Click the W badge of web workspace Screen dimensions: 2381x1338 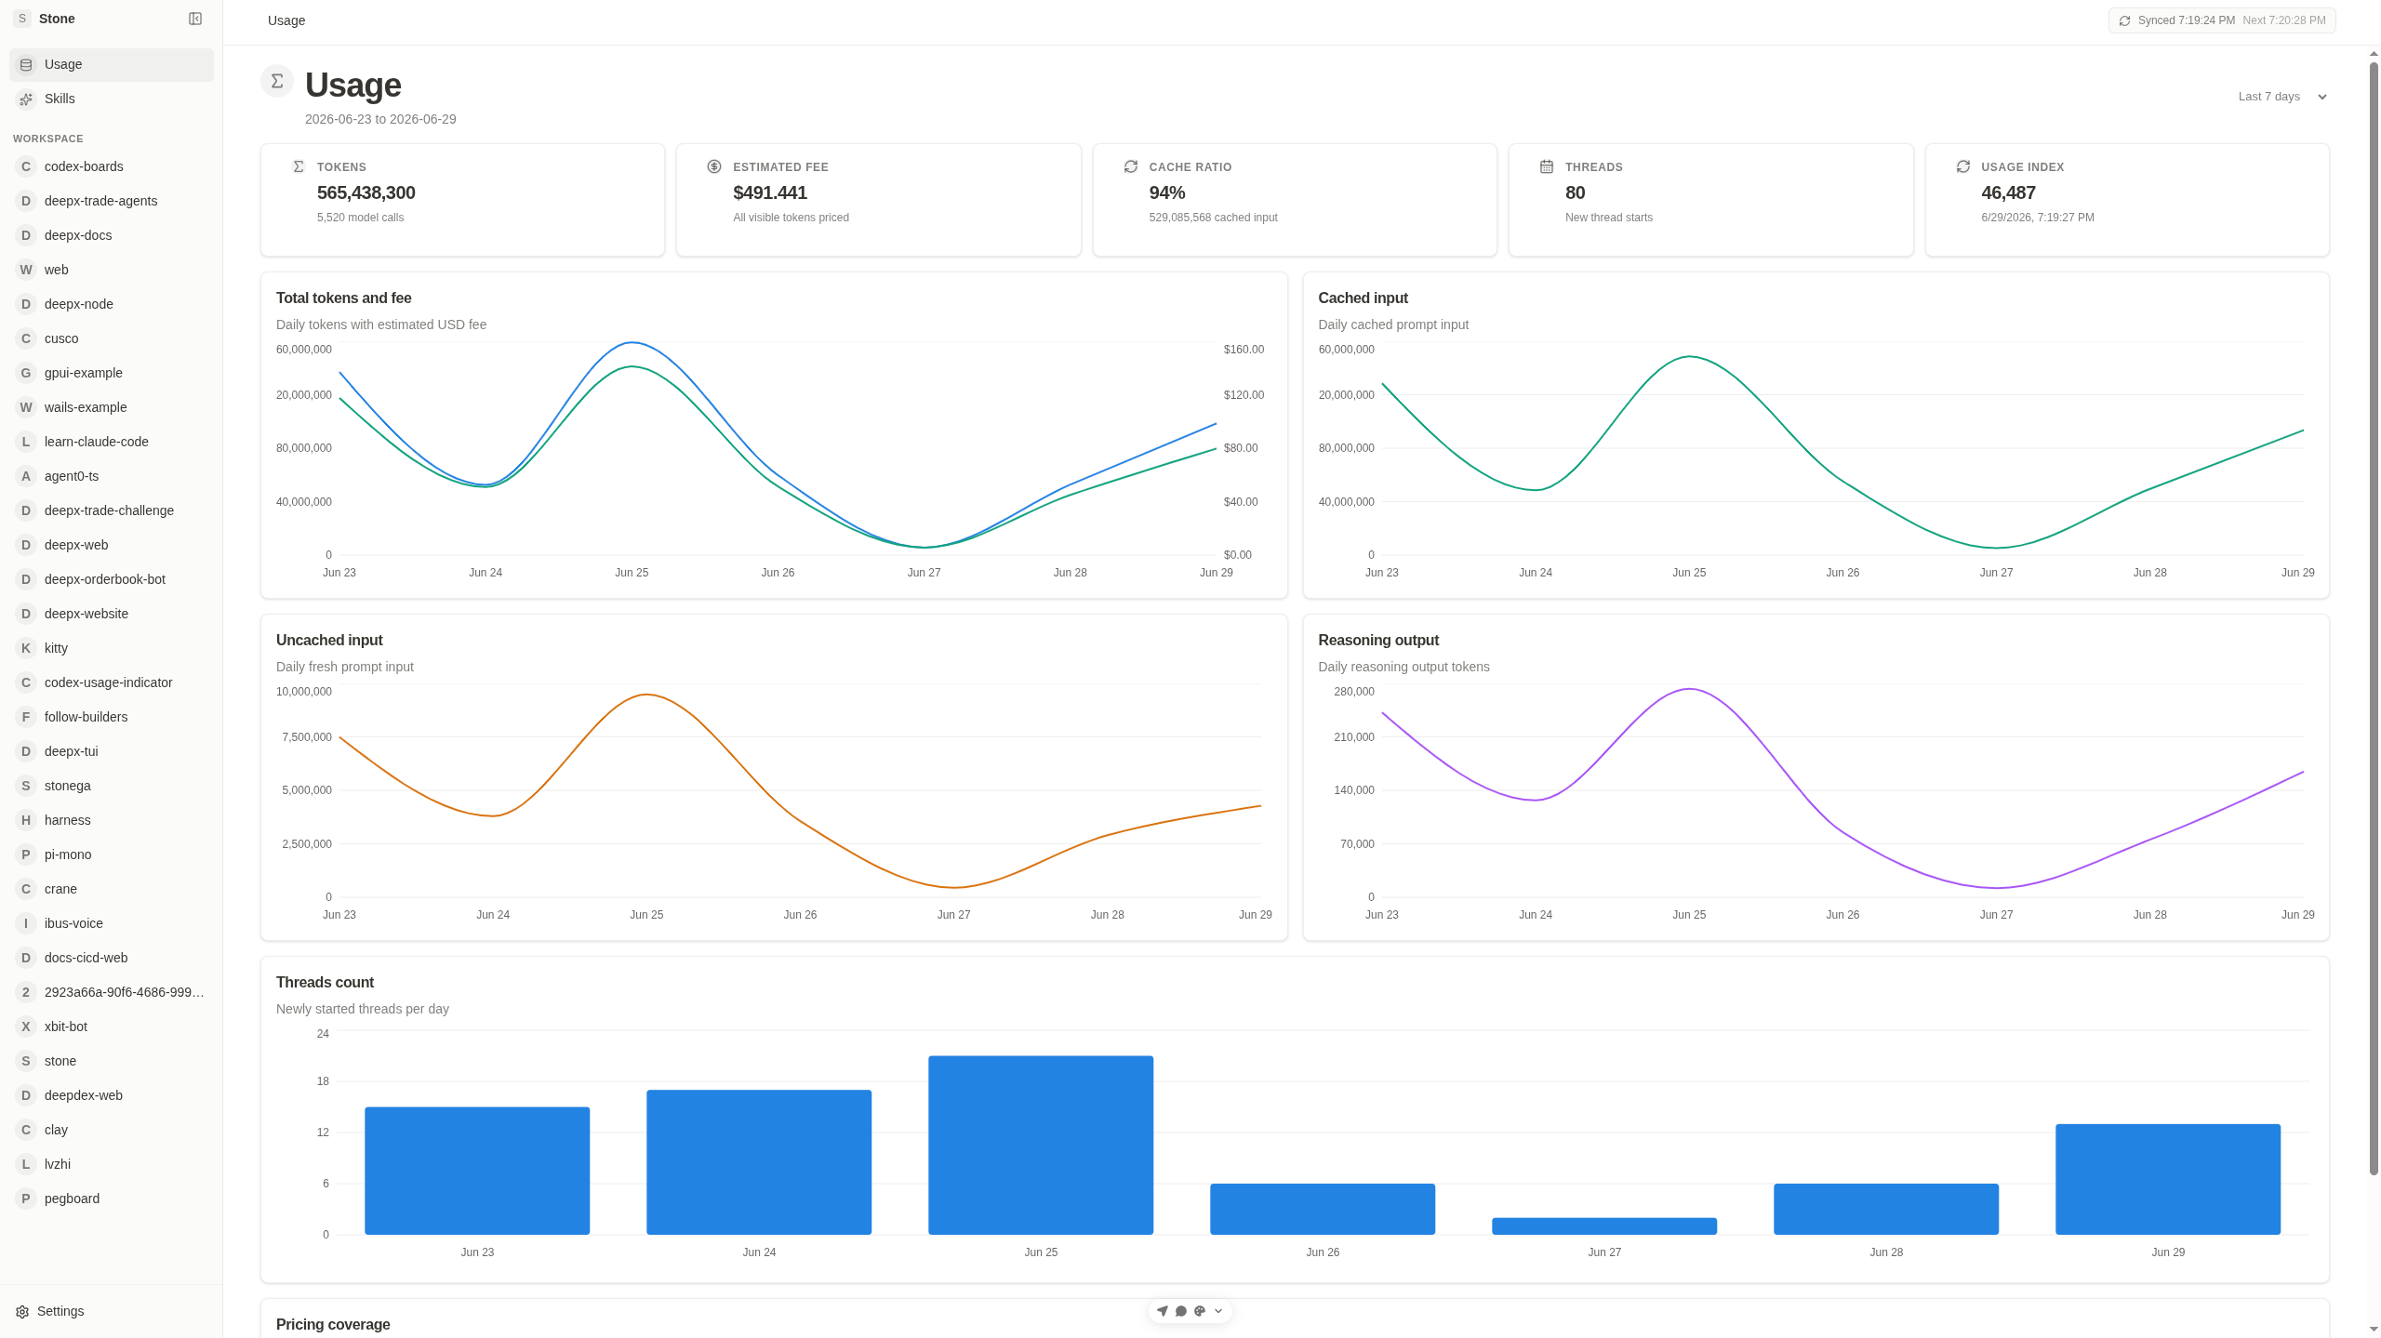(26, 270)
